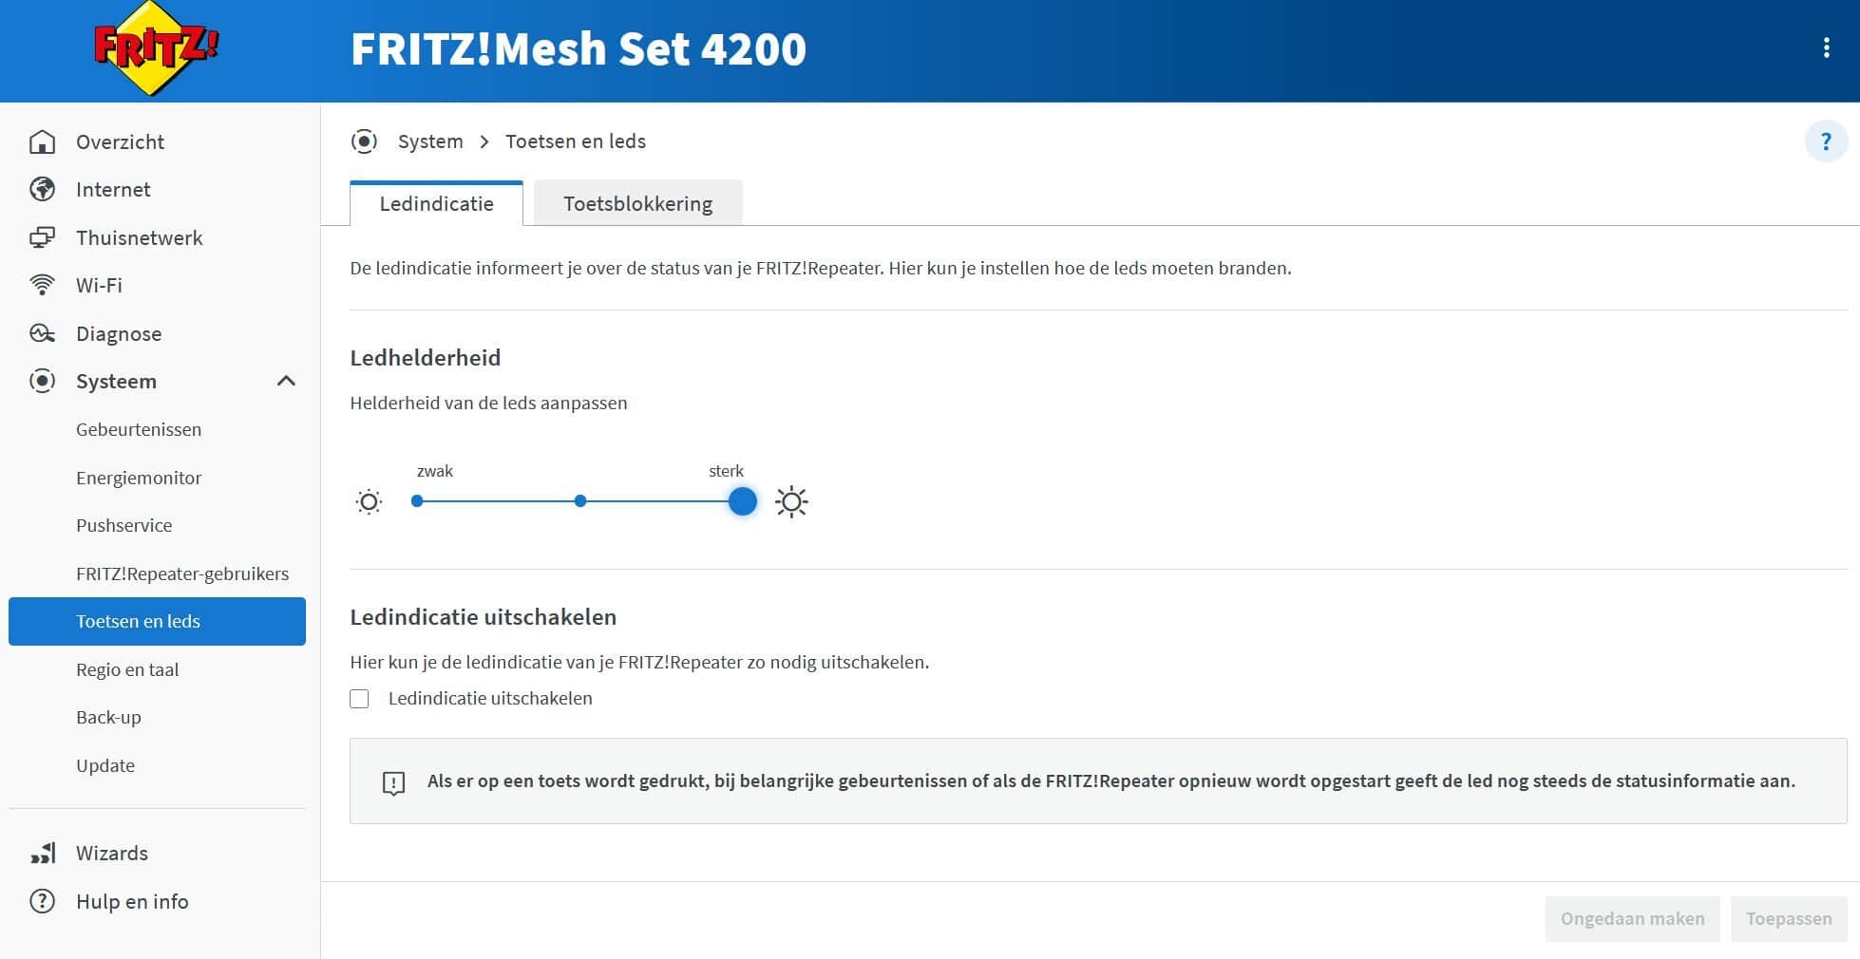Screen dimensions: 1860x959
Task: Enable the Ledindicatie uitschakelen checkbox
Action: 359,699
